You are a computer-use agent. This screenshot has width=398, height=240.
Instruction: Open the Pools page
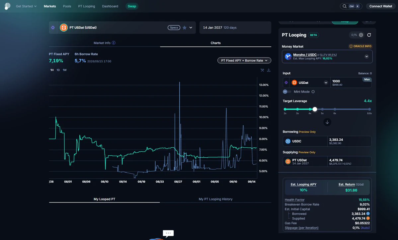(67, 6)
